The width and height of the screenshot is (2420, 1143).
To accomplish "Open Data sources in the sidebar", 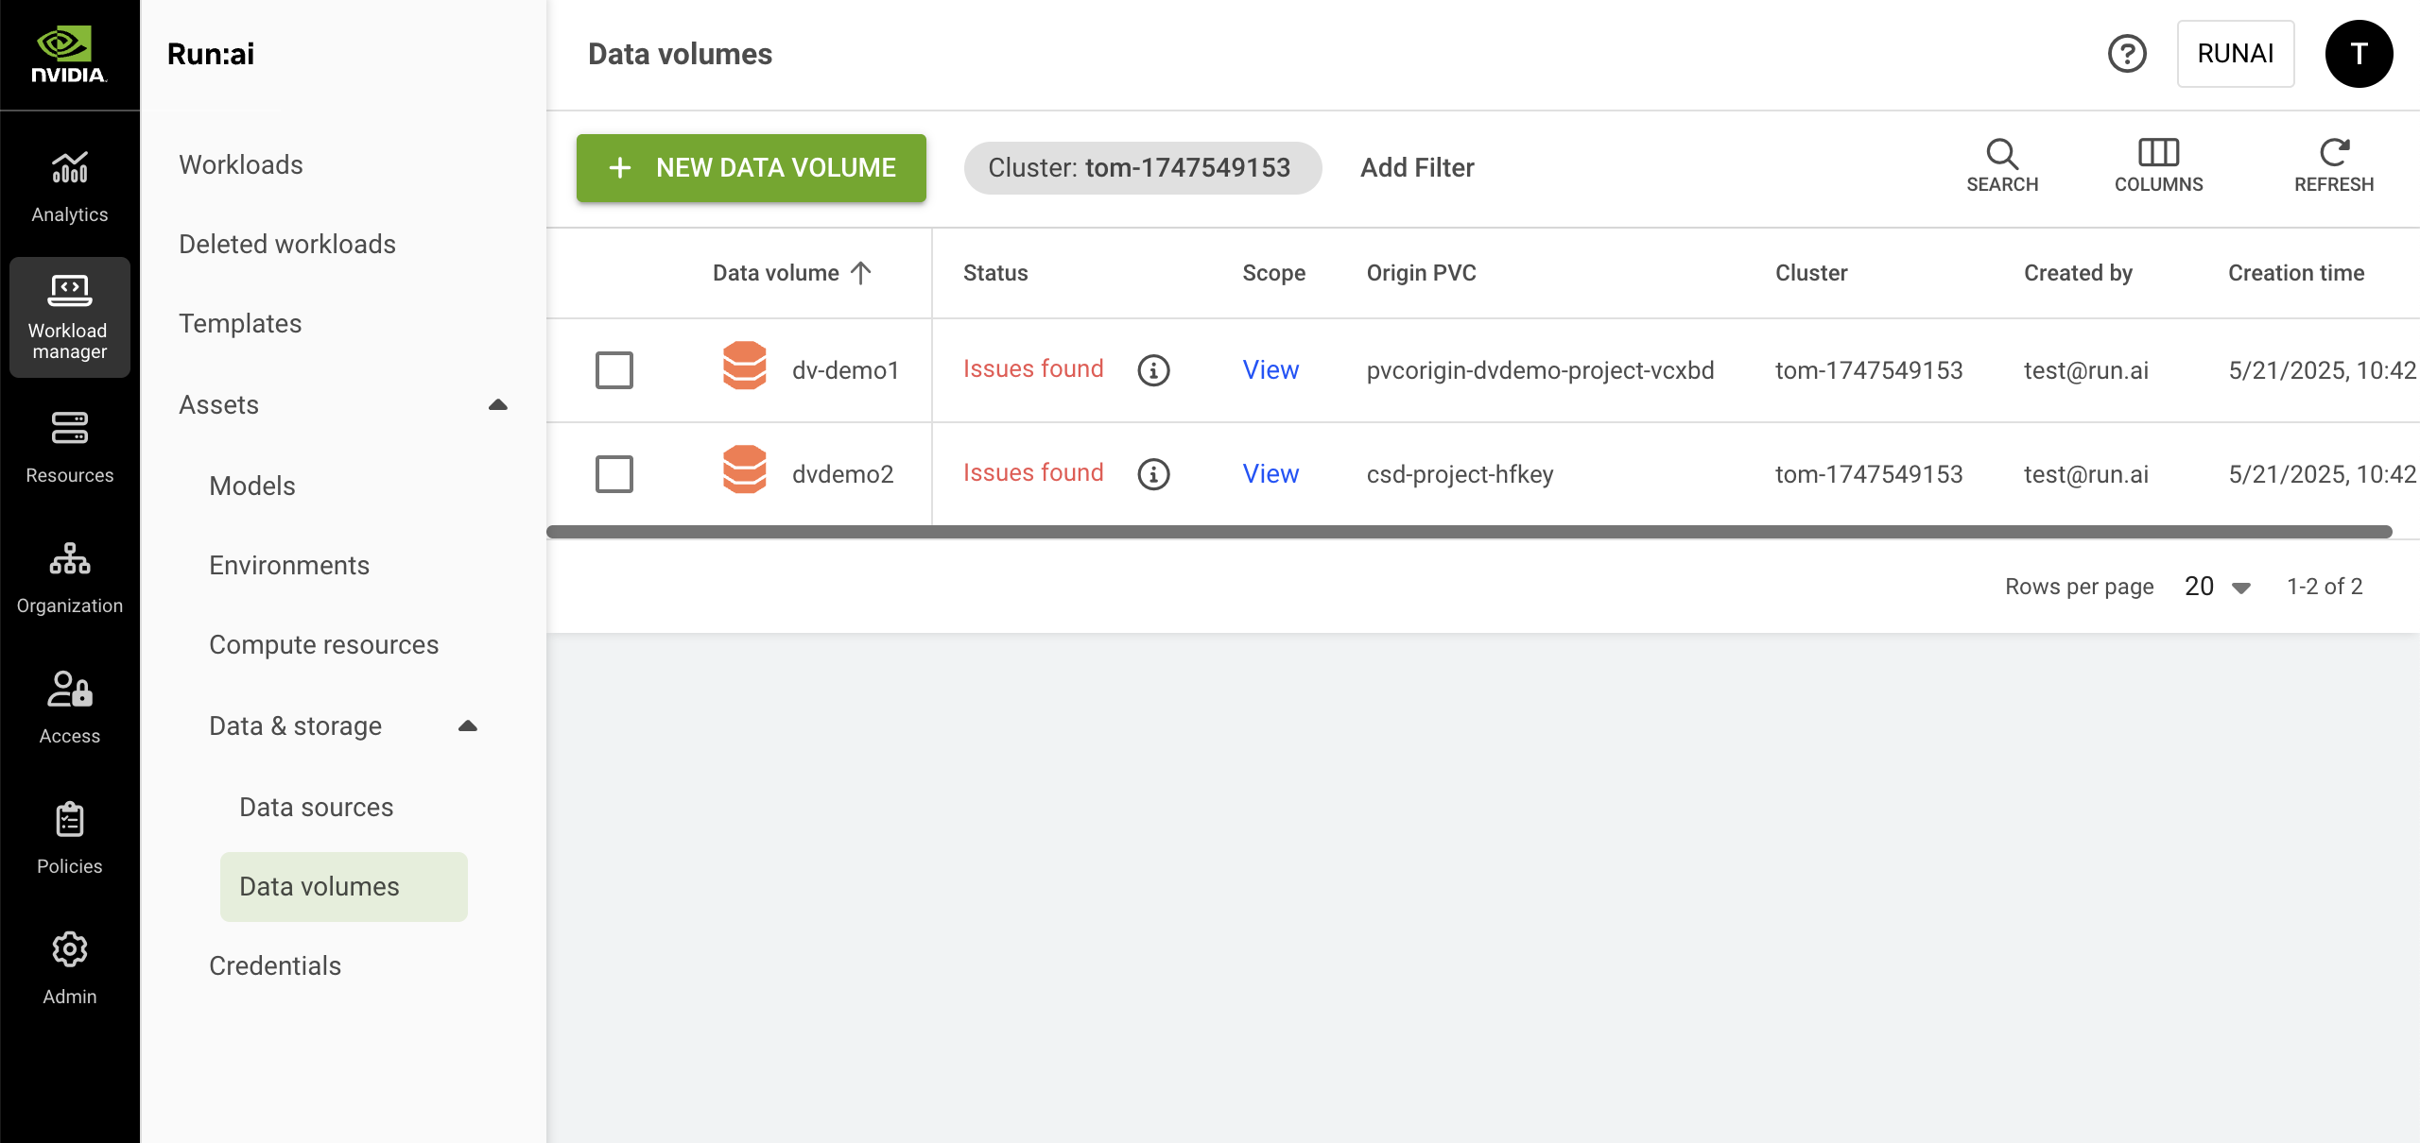I will (316, 807).
